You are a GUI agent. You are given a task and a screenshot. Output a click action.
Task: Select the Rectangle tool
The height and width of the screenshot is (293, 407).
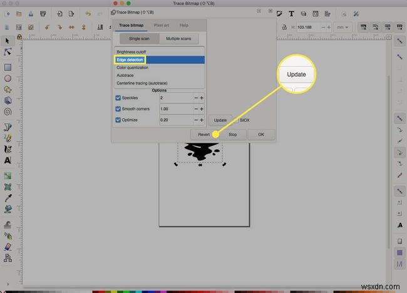pos(8,67)
